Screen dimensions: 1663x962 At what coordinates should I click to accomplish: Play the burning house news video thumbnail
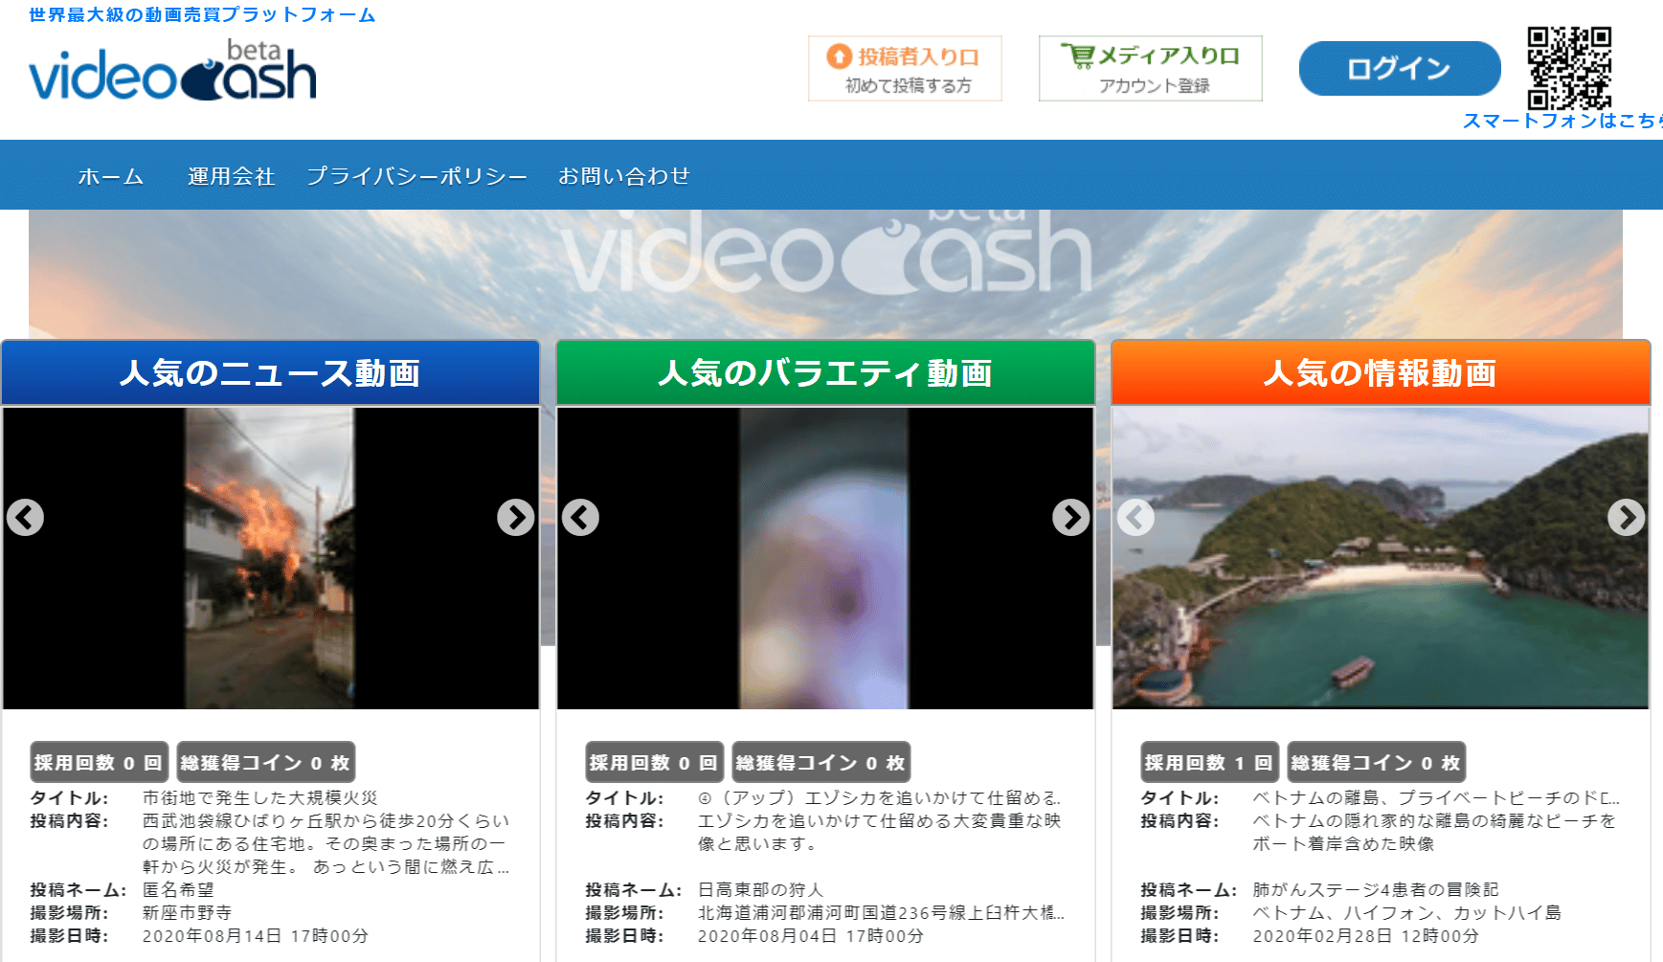(270, 558)
